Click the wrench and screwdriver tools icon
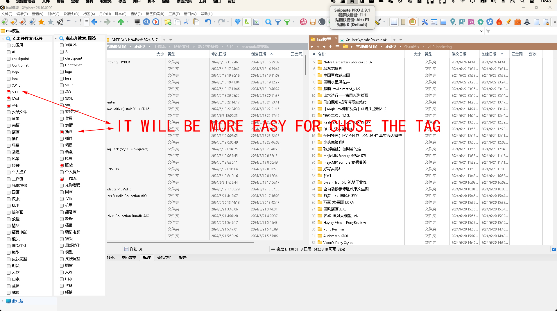 (x=425, y=22)
